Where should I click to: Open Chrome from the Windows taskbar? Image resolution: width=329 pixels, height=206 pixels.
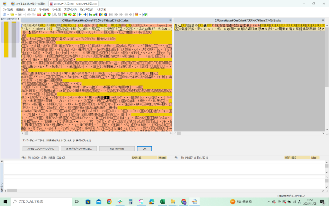point(109,202)
